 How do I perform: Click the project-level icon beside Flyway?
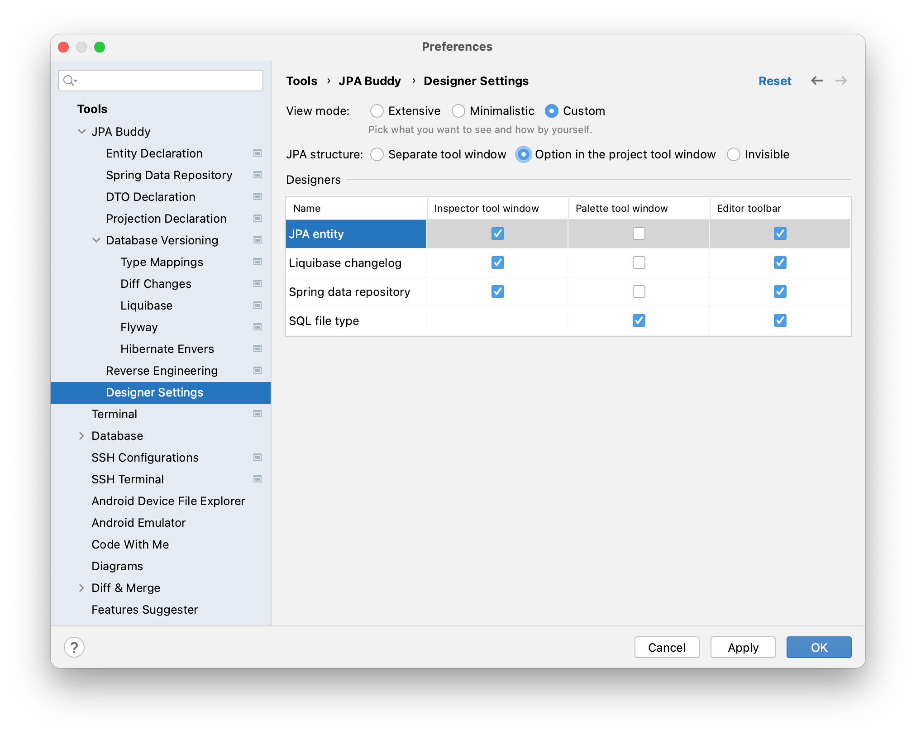pos(258,327)
